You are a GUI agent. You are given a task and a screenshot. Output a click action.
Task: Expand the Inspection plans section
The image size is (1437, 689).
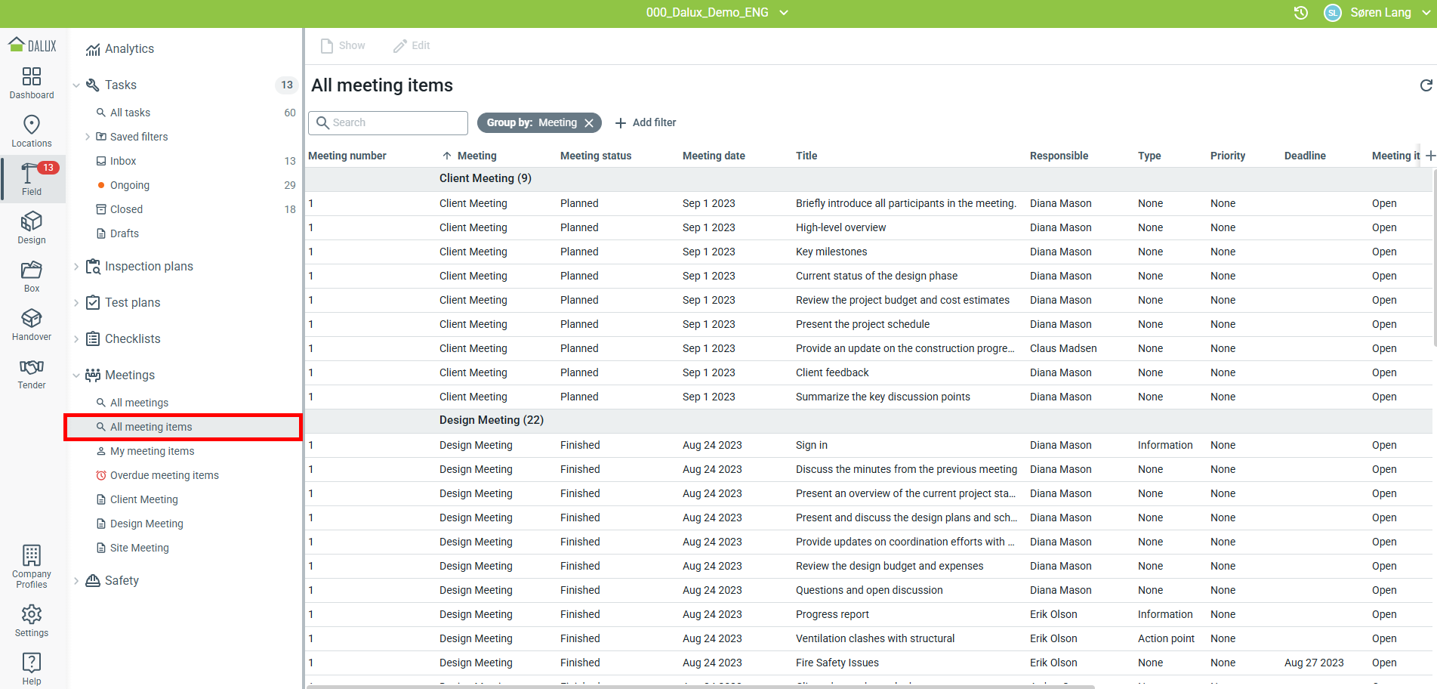click(x=76, y=267)
